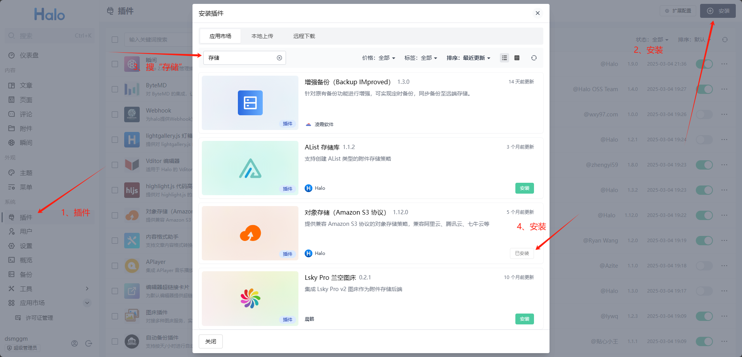Viewport: 742px width, 357px height.
Task: Close the install plugin dialog with X
Action: click(x=537, y=13)
